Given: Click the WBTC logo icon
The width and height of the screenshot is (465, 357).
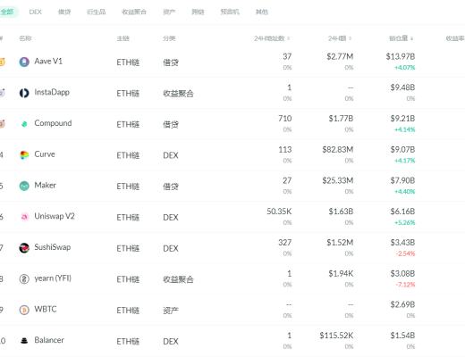Looking at the screenshot, I should 24,310.
